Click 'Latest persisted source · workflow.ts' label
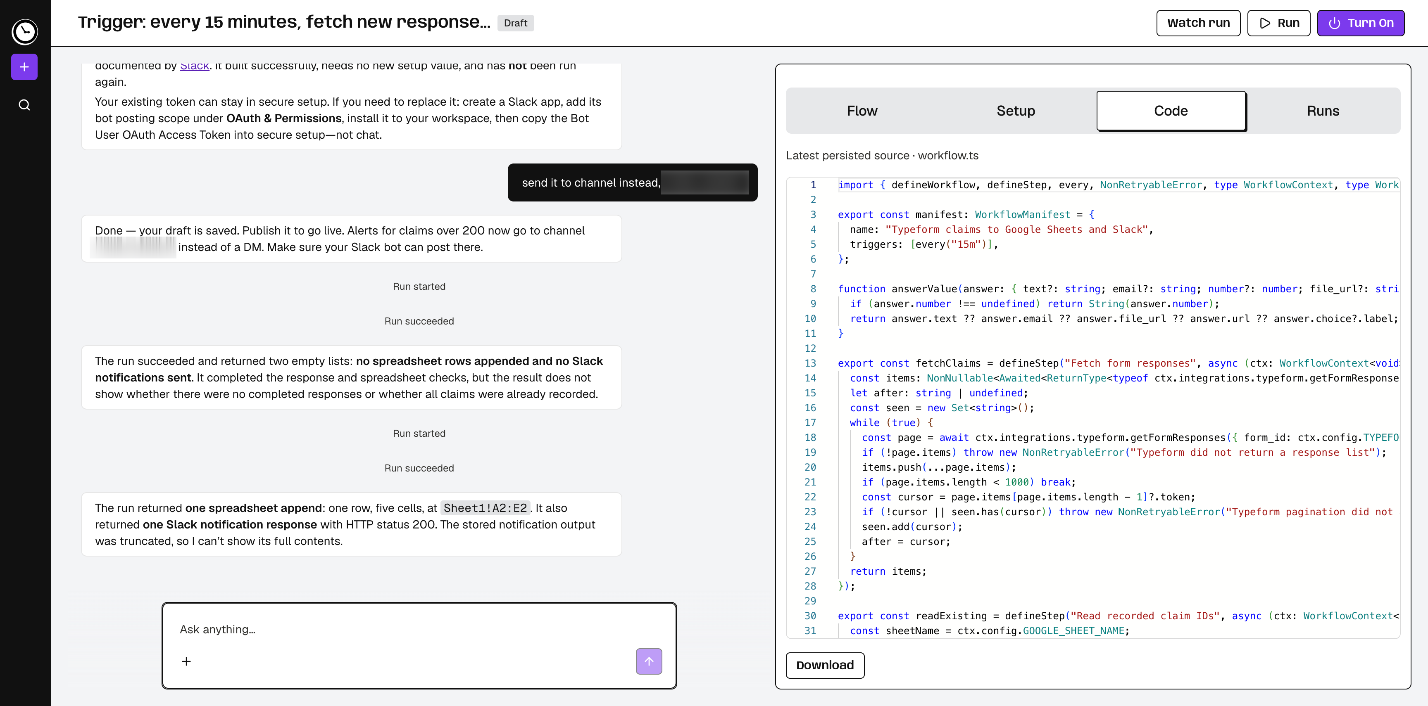The image size is (1428, 706). (882, 156)
